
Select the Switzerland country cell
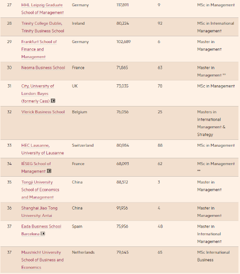[x=83, y=145]
